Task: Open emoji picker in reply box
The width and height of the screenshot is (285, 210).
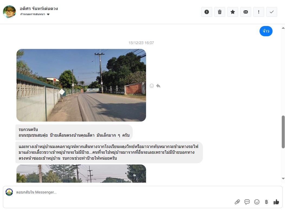Action: pos(257,202)
